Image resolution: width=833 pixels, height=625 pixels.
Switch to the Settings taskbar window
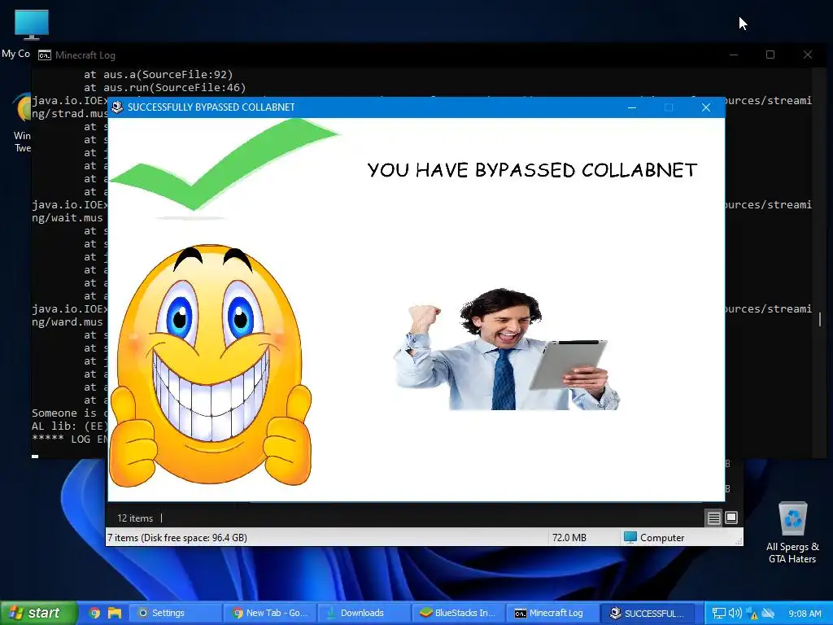(176, 613)
